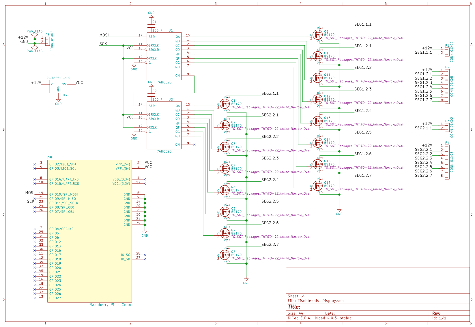Click the no-connect marker on U2 pin 9
Viewport: 475px width, 327px height.
194,145
